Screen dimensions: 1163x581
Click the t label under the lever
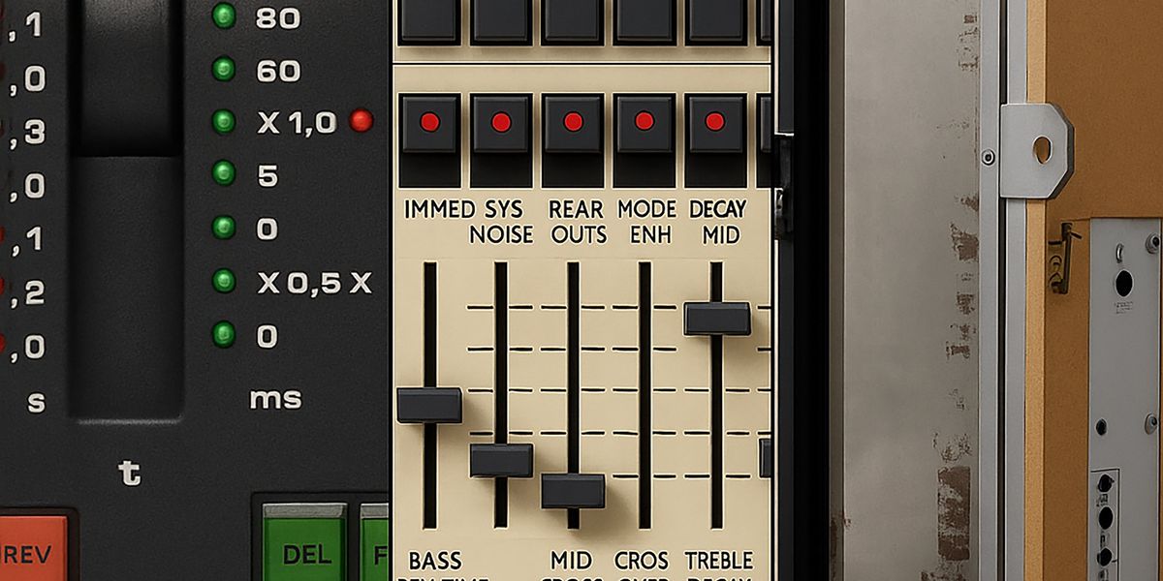pyautogui.click(x=129, y=474)
